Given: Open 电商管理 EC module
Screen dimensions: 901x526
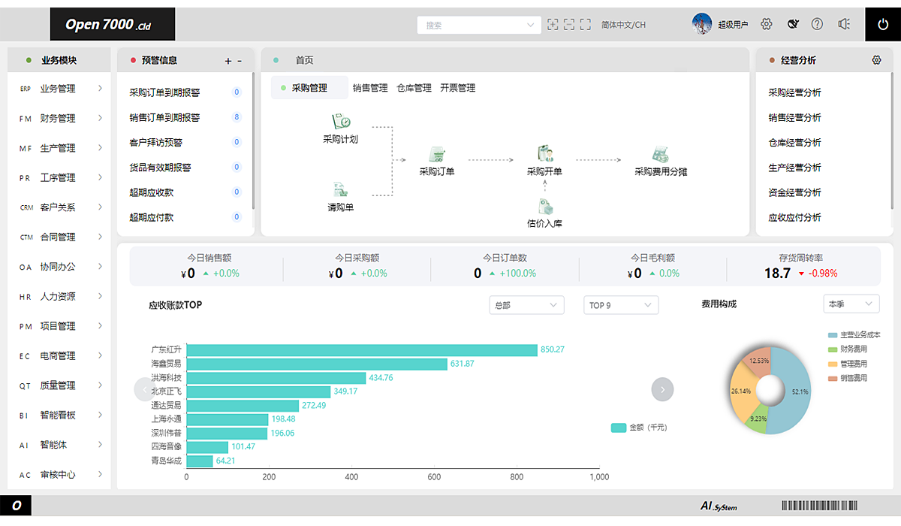Looking at the screenshot, I should click(x=59, y=355).
